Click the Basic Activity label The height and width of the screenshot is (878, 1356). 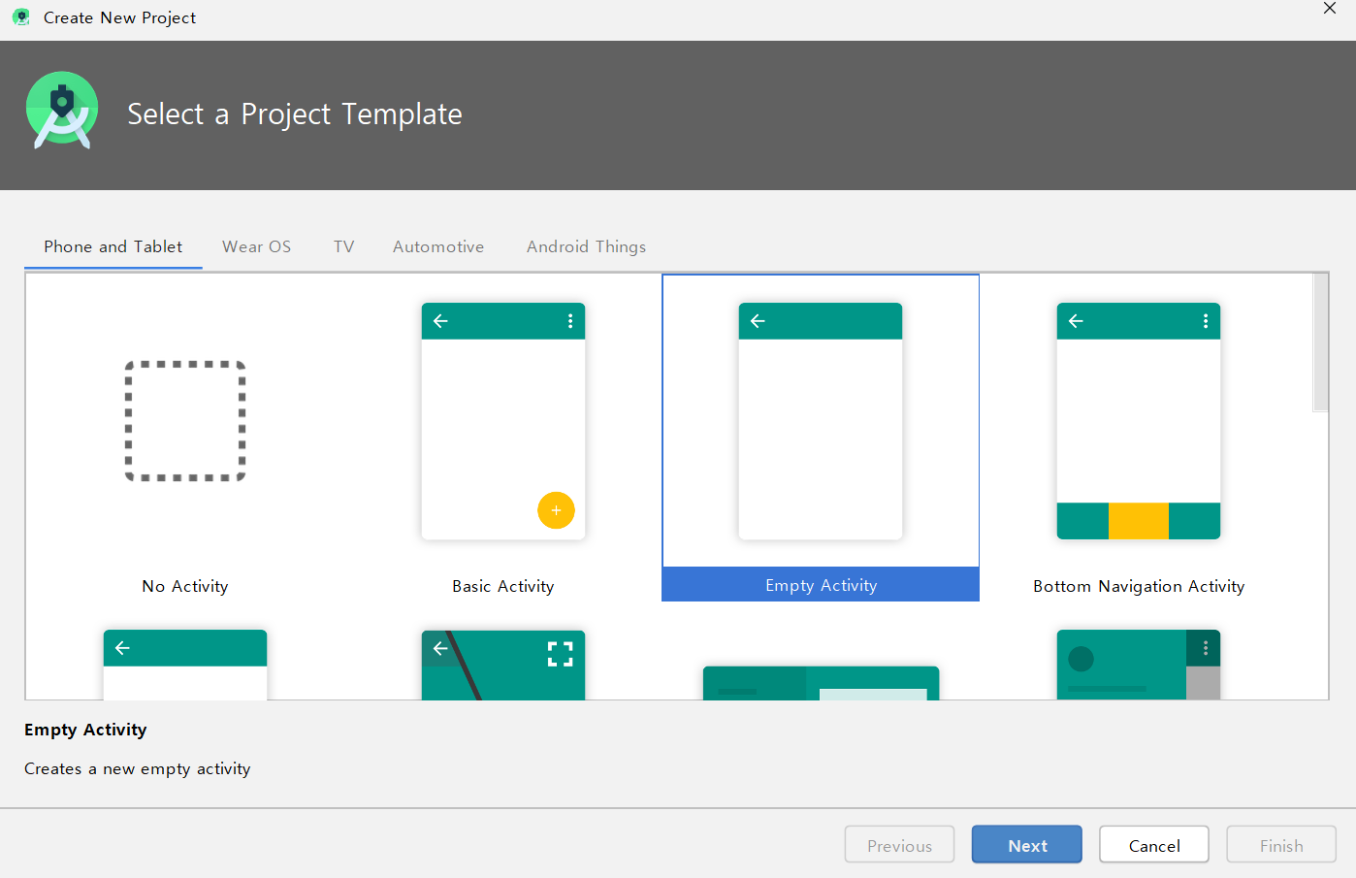[503, 586]
